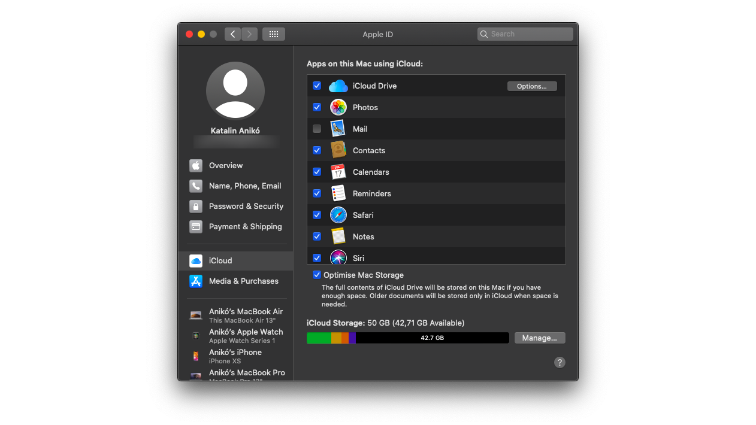Open Password & Security settings
This screenshot has height=425, width=756.
[235, 207]
